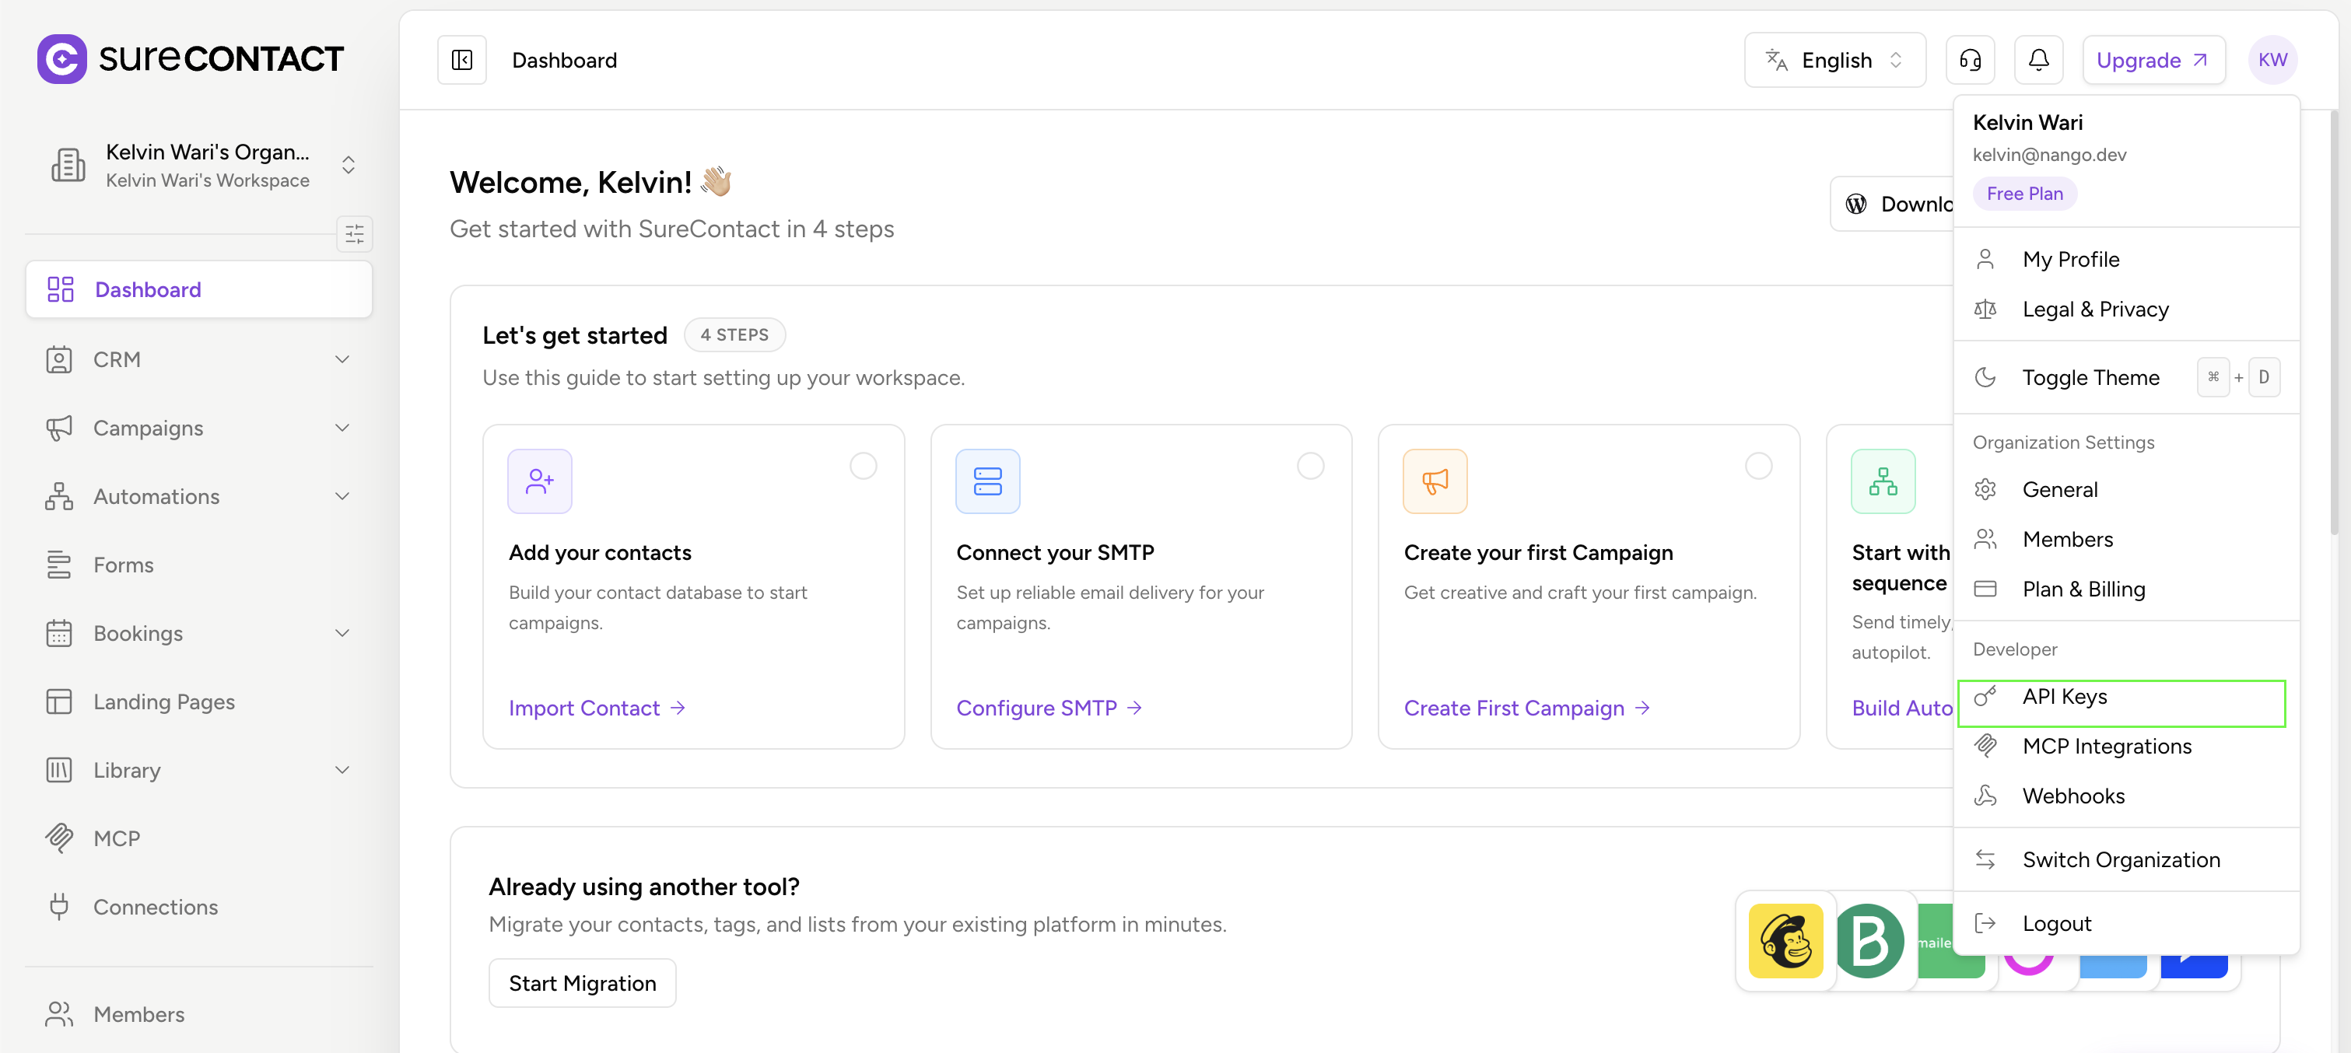Click the sidebar customize sliders icon
The width and height of the screenshot is (2351, 1053).
click(354, 233)
